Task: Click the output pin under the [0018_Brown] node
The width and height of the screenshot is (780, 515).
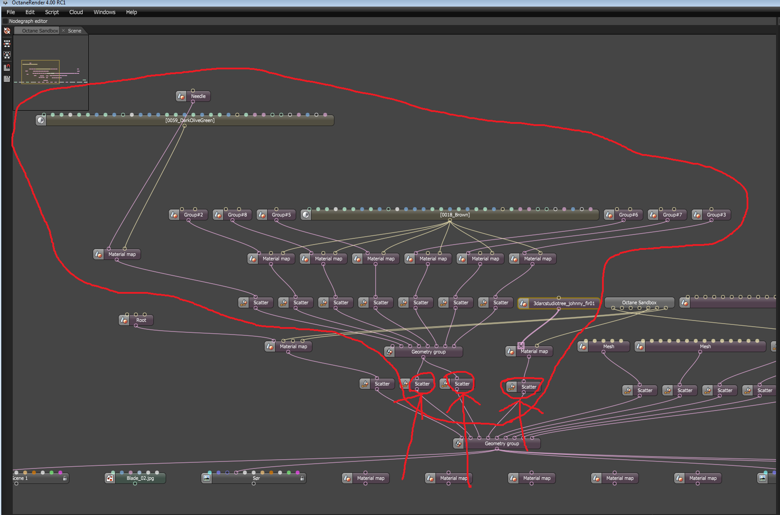Action: 450,220
